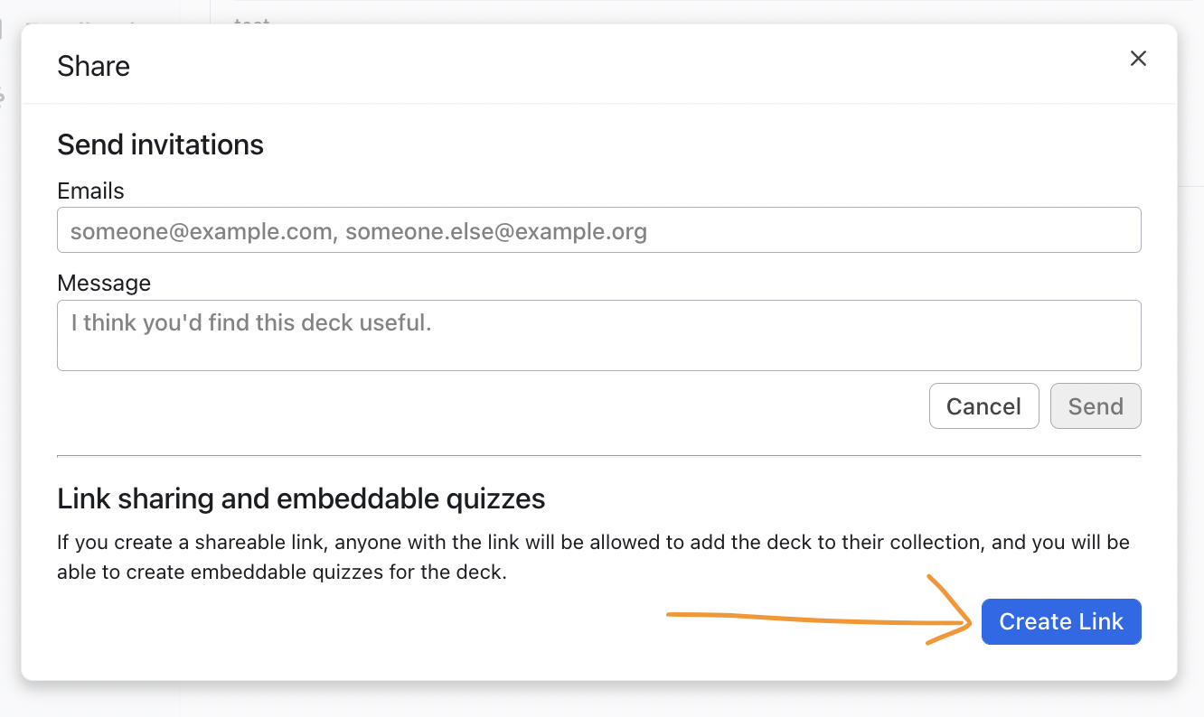The width and height of the screenshot is (1204, 717).
Task: Click the Emails input field
Action: (x=598, y=230)
